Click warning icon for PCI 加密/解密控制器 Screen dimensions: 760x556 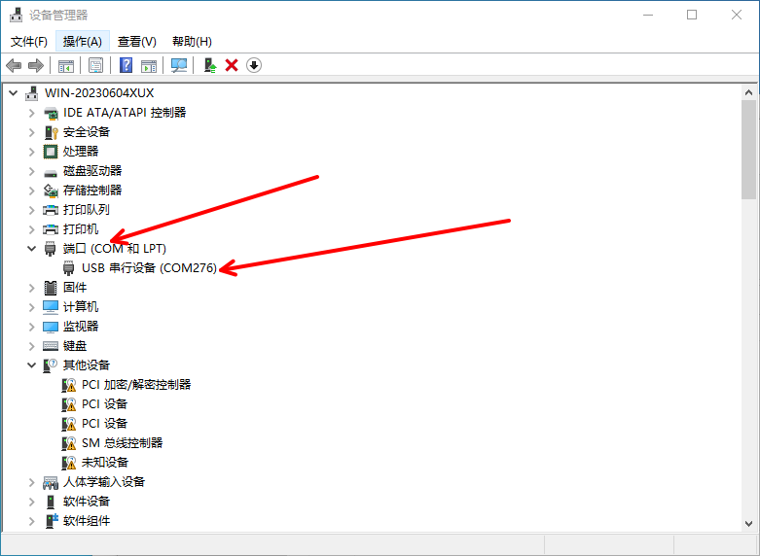pos(69,385)
